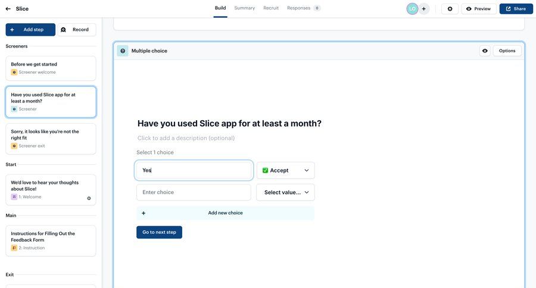
Task: Toggle the eye icon beside Options
Action: [485, 51]
